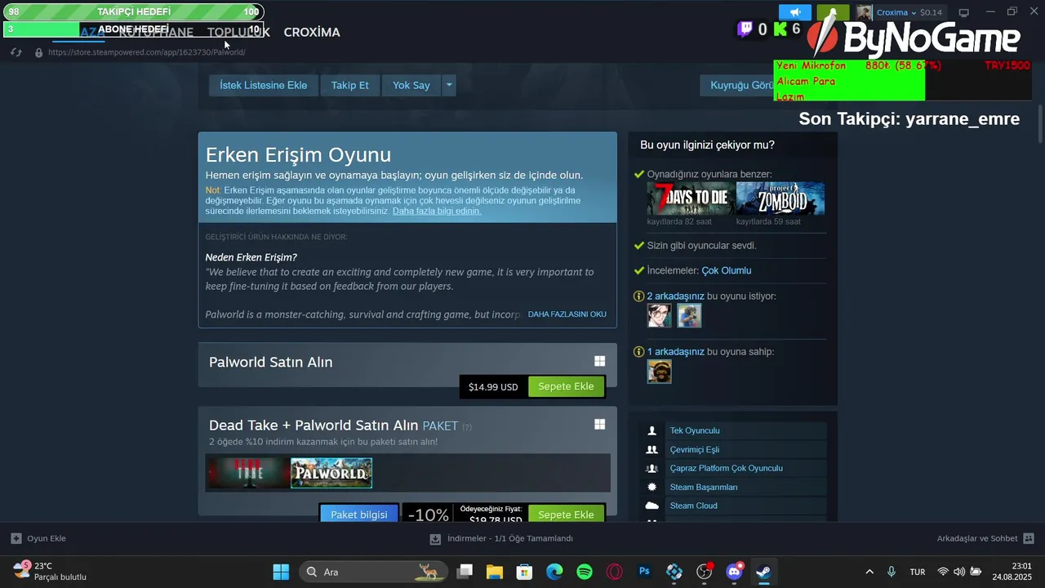Screen dimensions: 1045x588
Task: Click the 1 arkadaşınız link
Action: coord(676,351)
